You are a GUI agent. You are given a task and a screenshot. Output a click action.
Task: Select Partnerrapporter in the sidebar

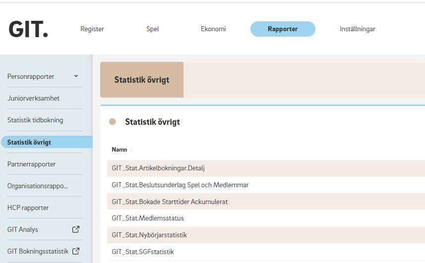point(31,164)
